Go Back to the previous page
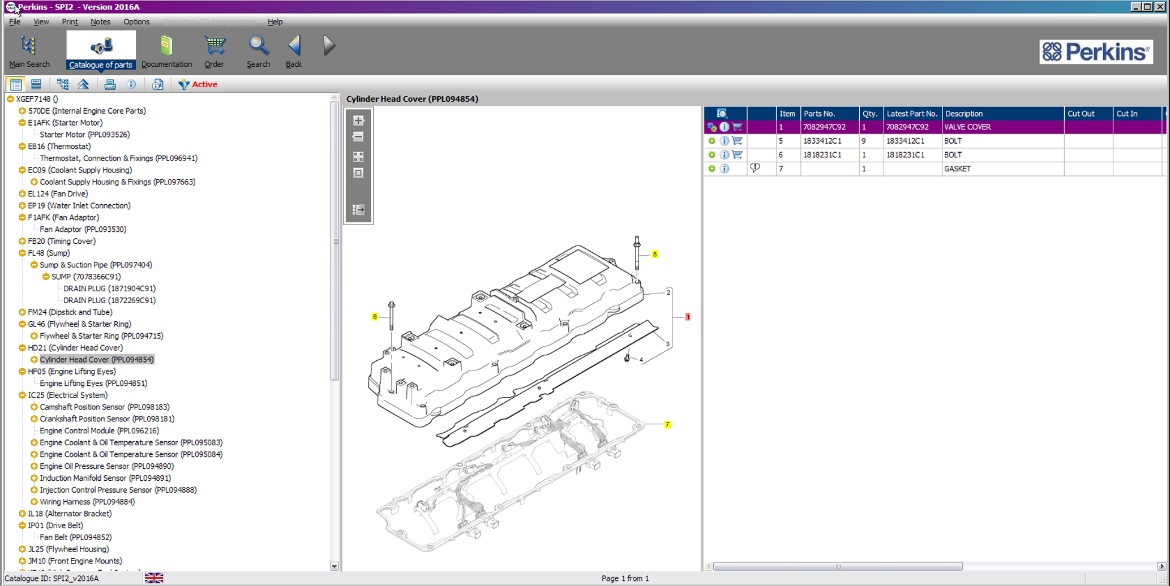 (294, 51)
